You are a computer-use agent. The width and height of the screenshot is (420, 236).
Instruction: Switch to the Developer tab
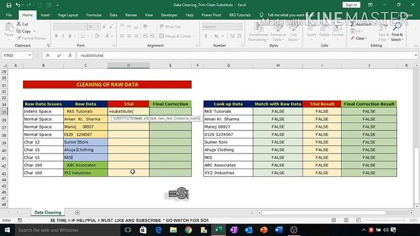169,15
